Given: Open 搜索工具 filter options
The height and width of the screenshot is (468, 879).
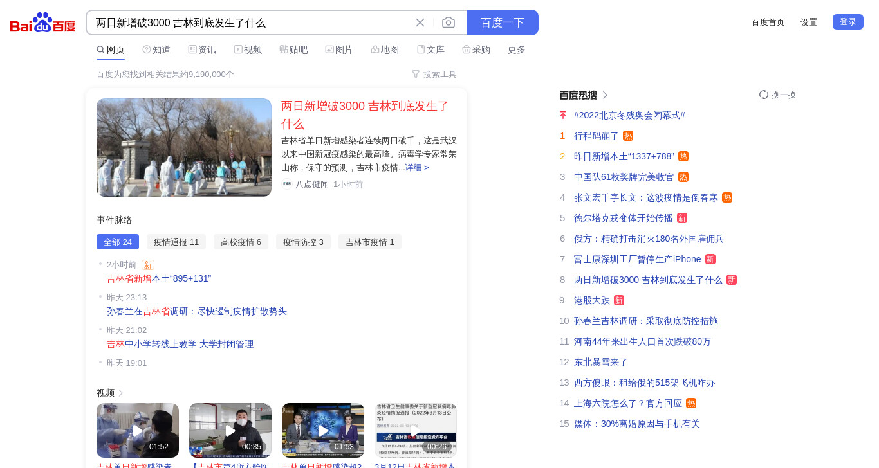Looking at the screenshot, I should pyautogui.click(x=434, y=74).
